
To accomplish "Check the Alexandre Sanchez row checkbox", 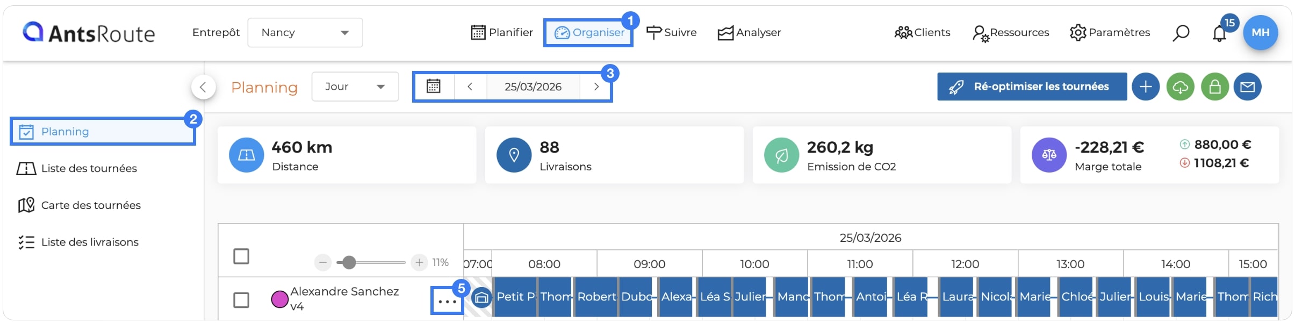I will tap(241, 300).
